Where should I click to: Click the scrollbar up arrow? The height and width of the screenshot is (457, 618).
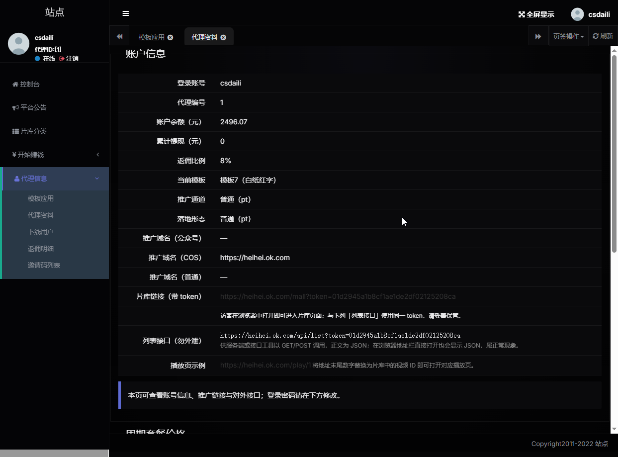(614, 51)
